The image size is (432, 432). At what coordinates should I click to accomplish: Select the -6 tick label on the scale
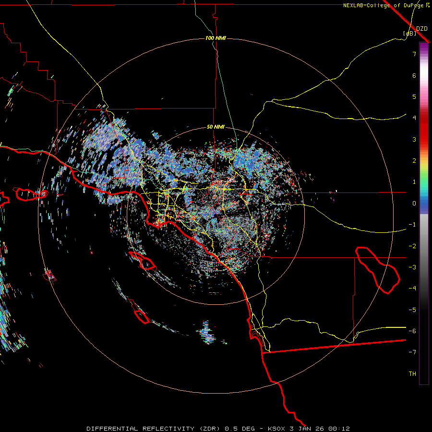(412, 331)
